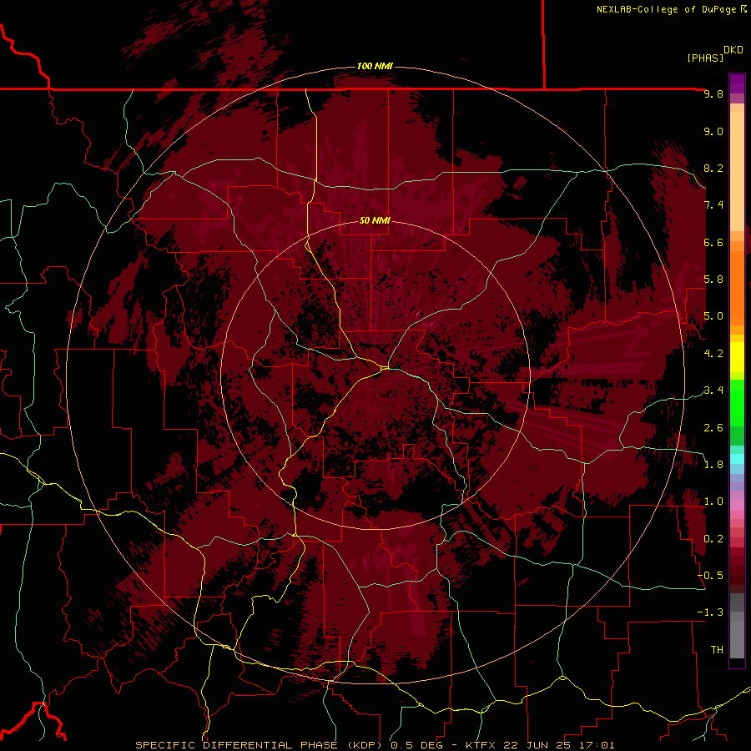This screenshot has height=751, width=751.
Task: Click the purple segment atop the color bar
Action: click(737, 83)
